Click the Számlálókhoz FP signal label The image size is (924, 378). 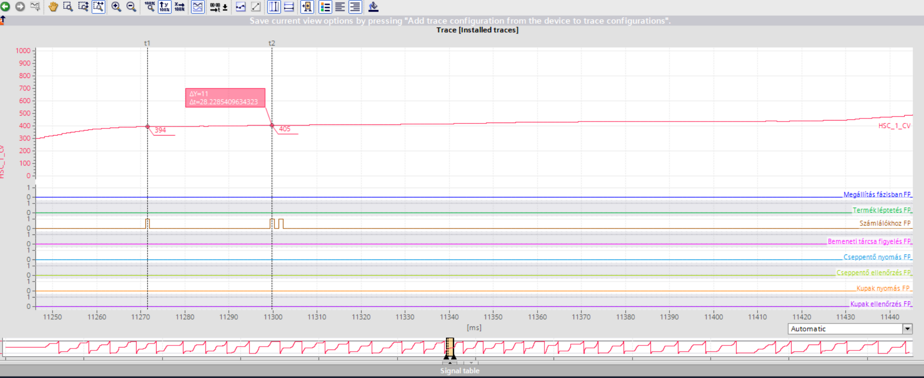coord(884,223)
